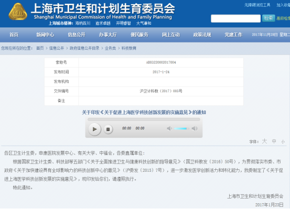The width and height of the screenshot is (290, 209).
Task: Play the audio in the media player
Action: (94, 129)
